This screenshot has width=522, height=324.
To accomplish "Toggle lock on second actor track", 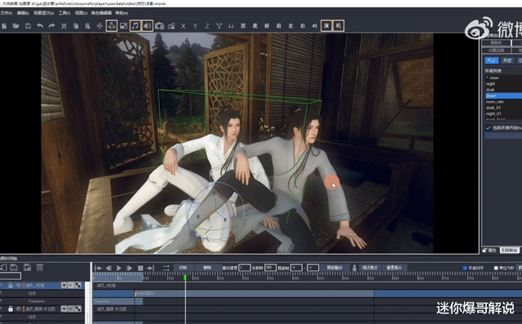I will [x=11, y=309].
